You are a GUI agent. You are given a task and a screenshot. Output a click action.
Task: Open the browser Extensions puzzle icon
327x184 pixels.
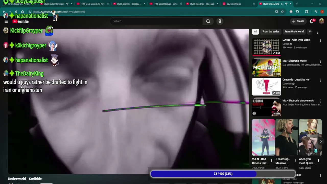297,12
